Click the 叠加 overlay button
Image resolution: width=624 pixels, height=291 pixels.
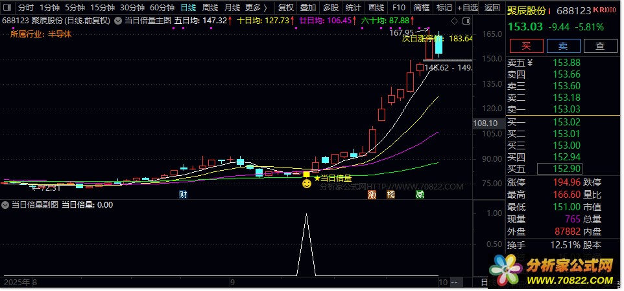click(308, 7)
